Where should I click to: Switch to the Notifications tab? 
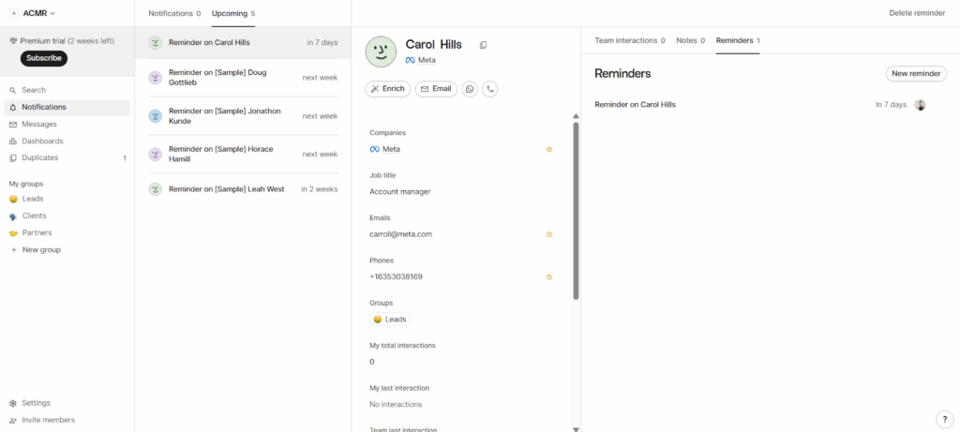pyautogui.click(x=173, y=13)
